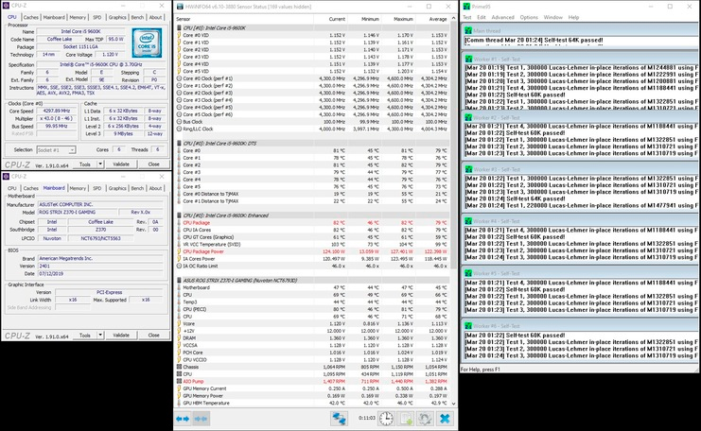Select the 'Vcore' sensor row
This screenshot has width=701, height=431.
click(312, 324)
